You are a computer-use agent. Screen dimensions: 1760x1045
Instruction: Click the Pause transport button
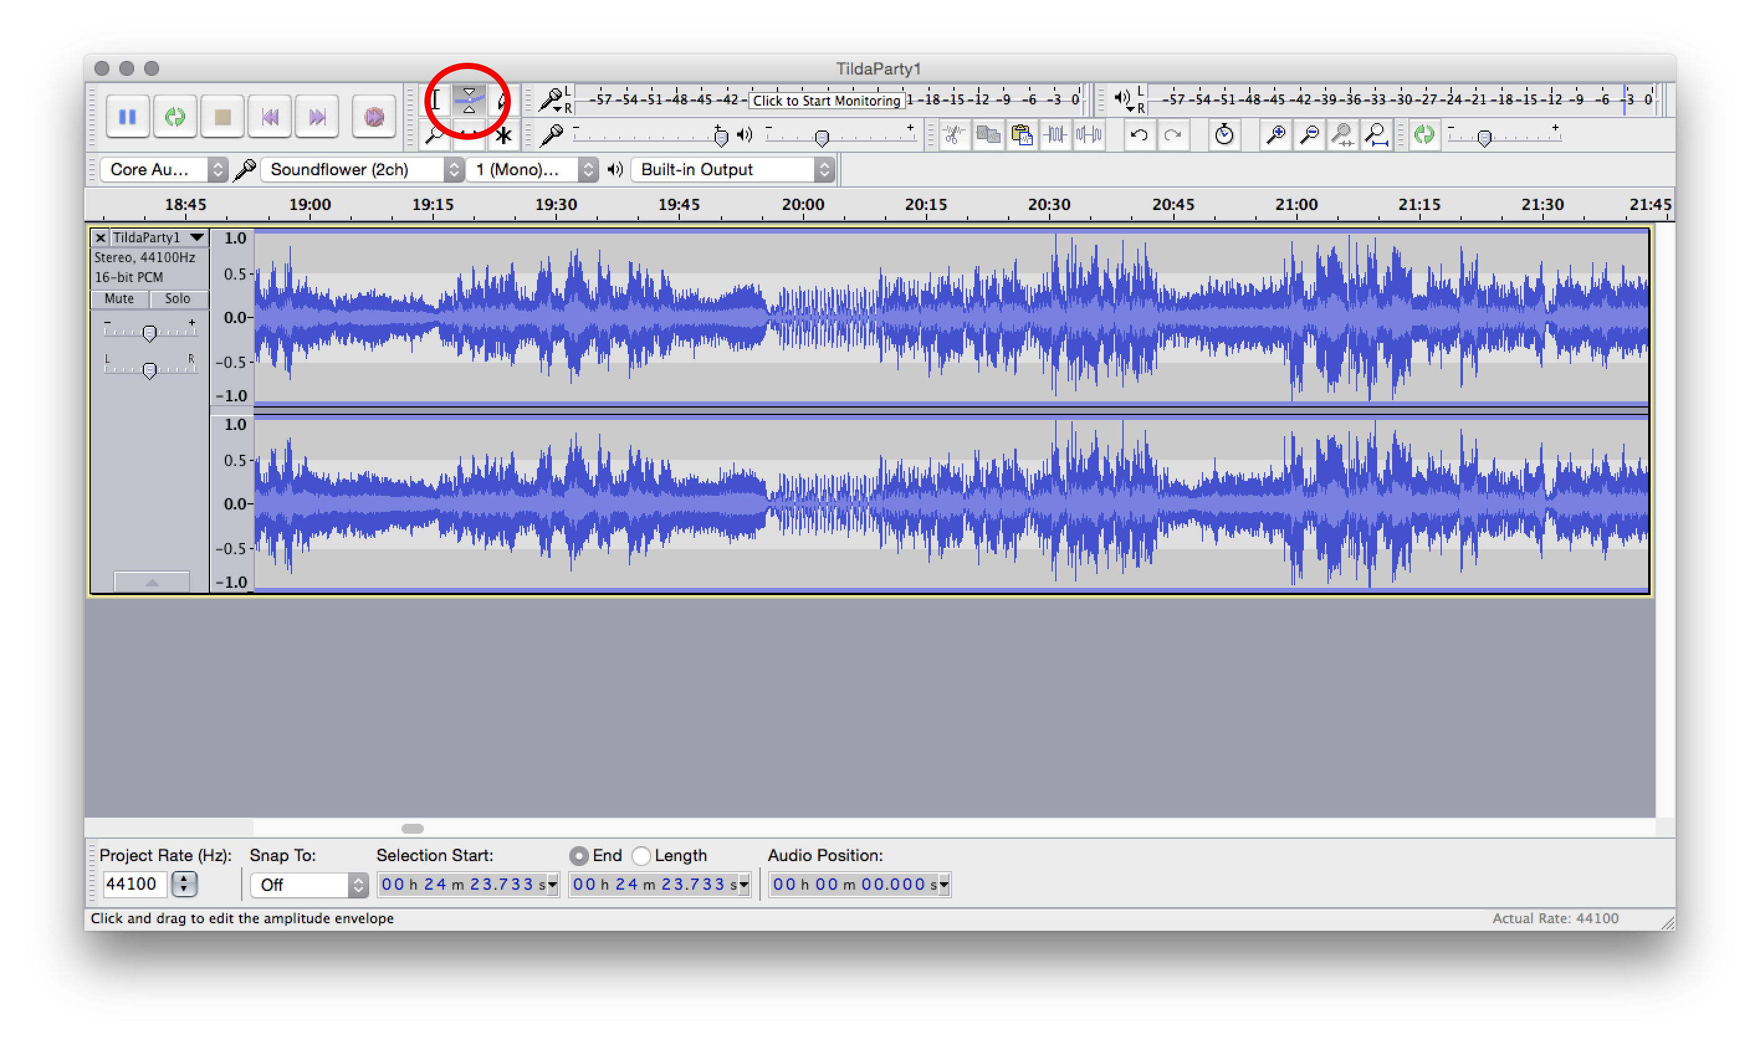127,116
